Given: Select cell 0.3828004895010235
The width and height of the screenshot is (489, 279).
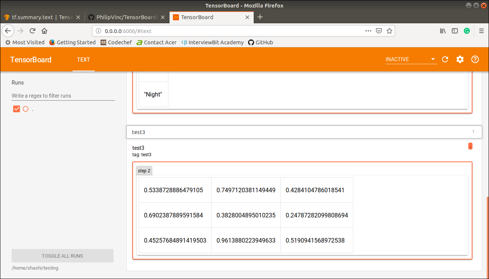Looking at the screenshot, I should [x=246, y=215].
